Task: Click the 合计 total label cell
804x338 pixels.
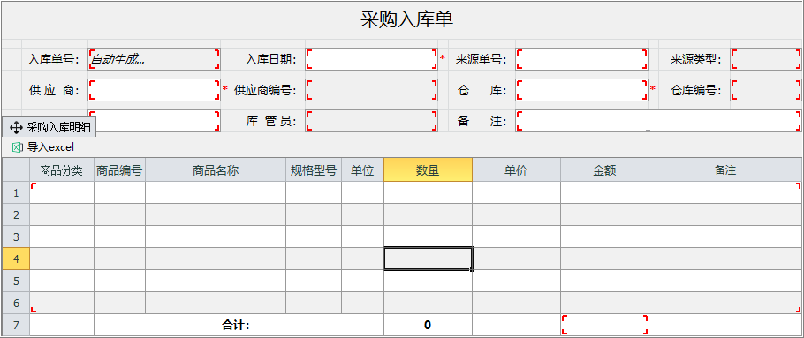Action: [x=239, y=325]
